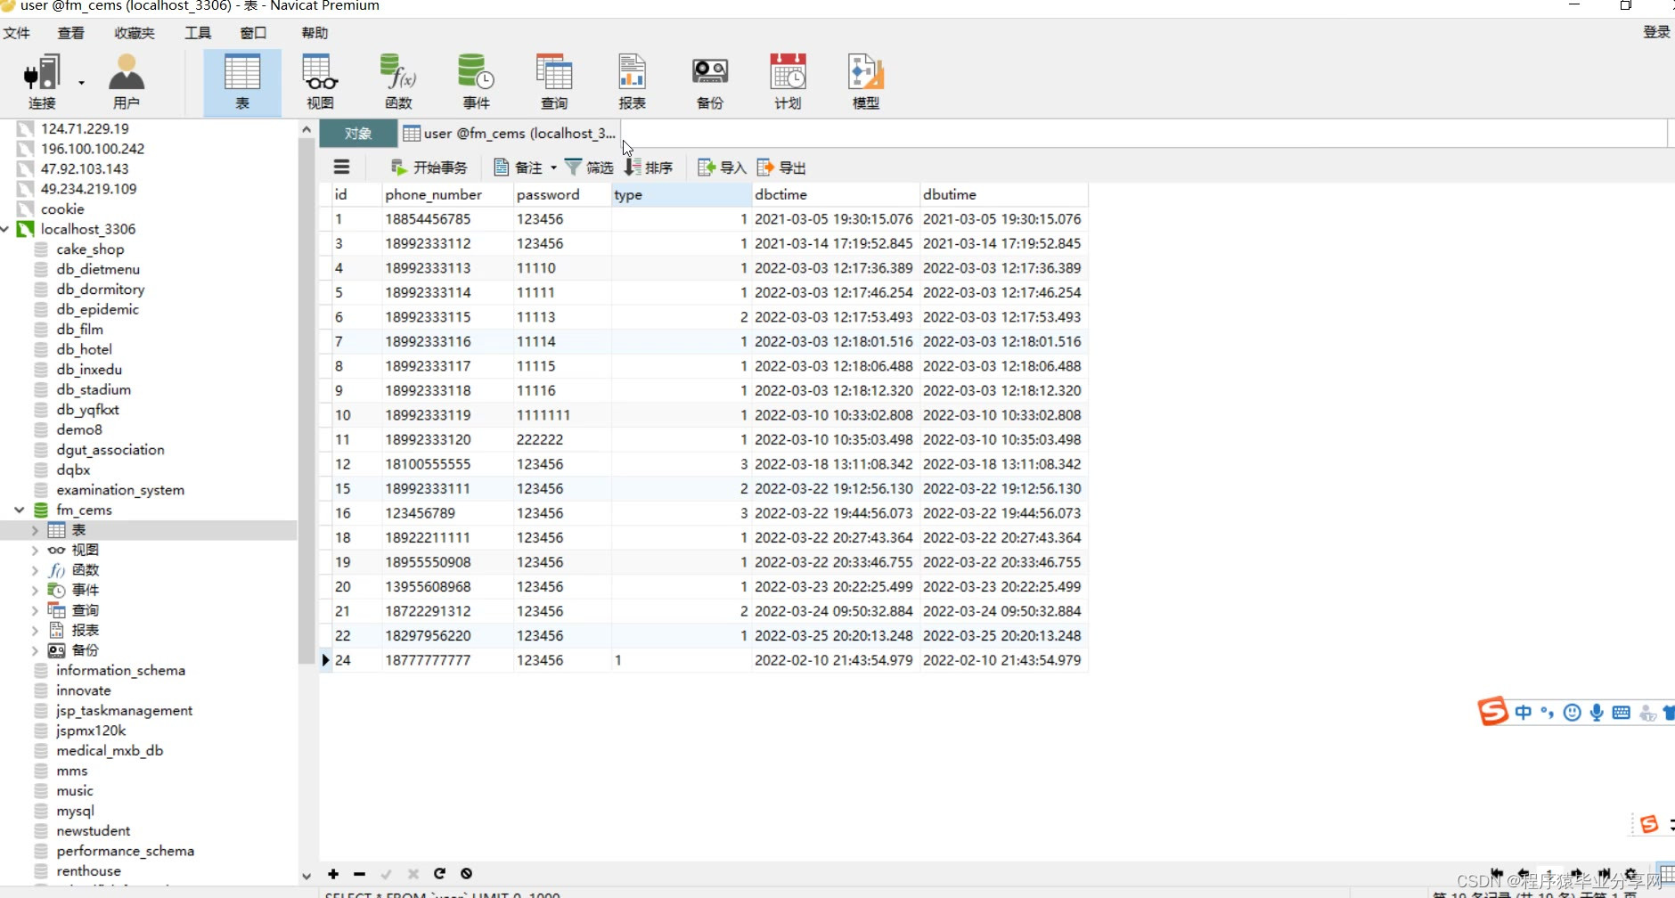Delete the record with the minus icon

359,874
